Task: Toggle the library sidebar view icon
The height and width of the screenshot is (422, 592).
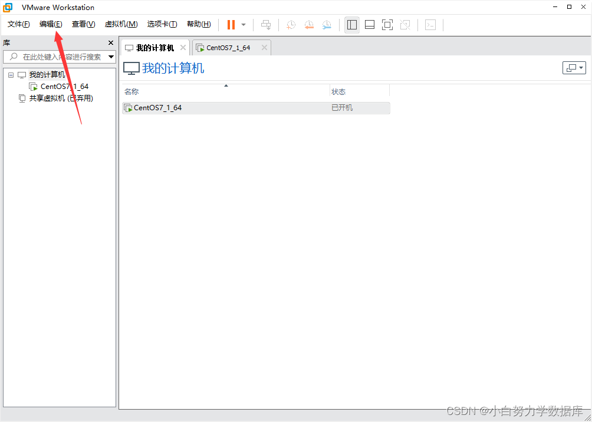Action: coord(352,25)
